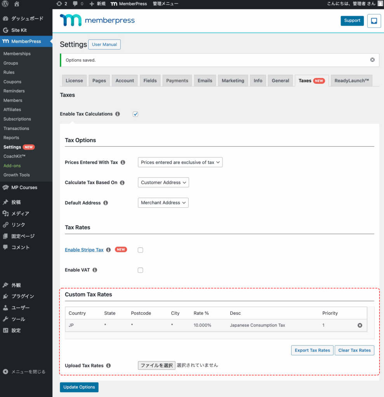Viewport: 384px width, 397px height.
Task: Click メディア icon in sidebar
Action: [5, 214]
